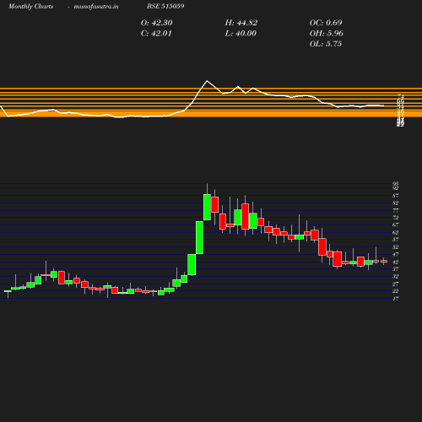Click the 52 price axis label

pyautogui.click(x=396, y=247)
